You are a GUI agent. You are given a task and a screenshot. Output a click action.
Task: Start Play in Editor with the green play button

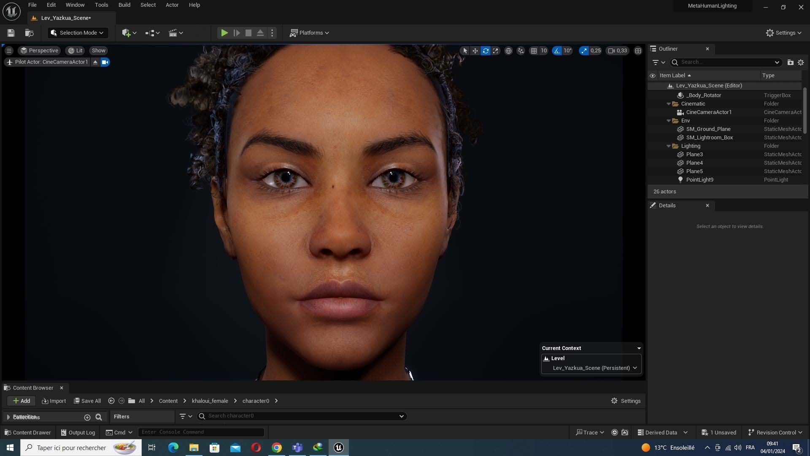(224, 33)
